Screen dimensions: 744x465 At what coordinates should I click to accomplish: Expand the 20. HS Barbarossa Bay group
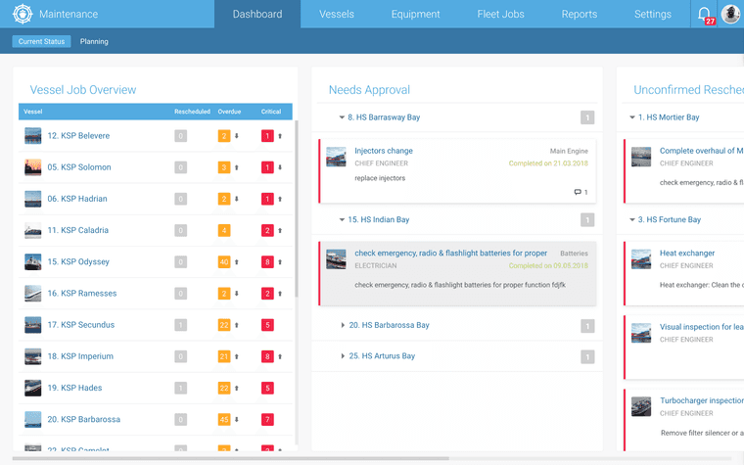342,325
